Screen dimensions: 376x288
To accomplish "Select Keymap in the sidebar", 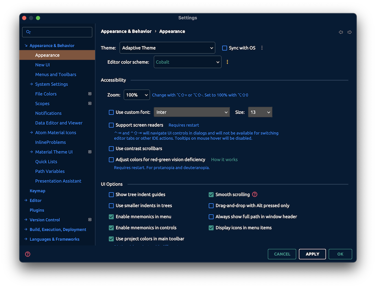I will (x=37, y=191).
